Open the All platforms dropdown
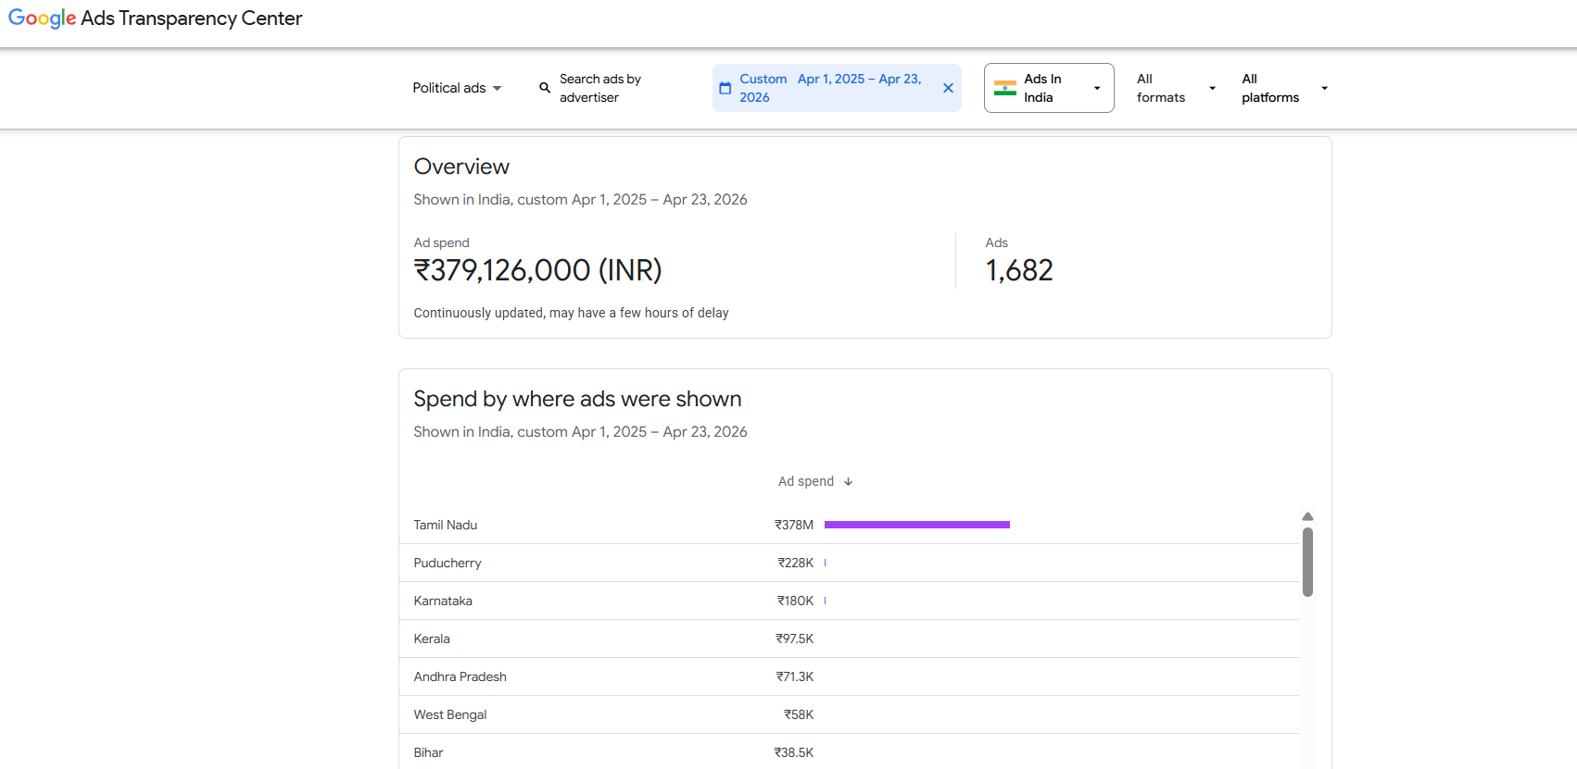Viewport: 1577px width, 769px height. coord(1284,88)
